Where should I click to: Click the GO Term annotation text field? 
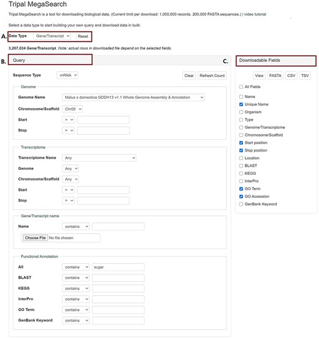click(x=118, y=310)
